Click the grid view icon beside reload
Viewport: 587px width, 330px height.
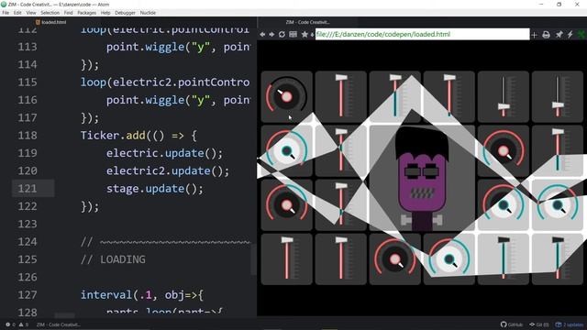coord(293,35)
